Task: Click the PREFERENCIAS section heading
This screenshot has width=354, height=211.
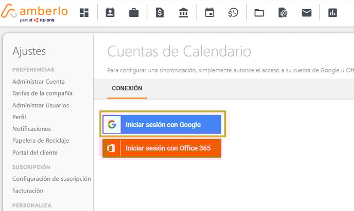Action: [x=33, y=70]
